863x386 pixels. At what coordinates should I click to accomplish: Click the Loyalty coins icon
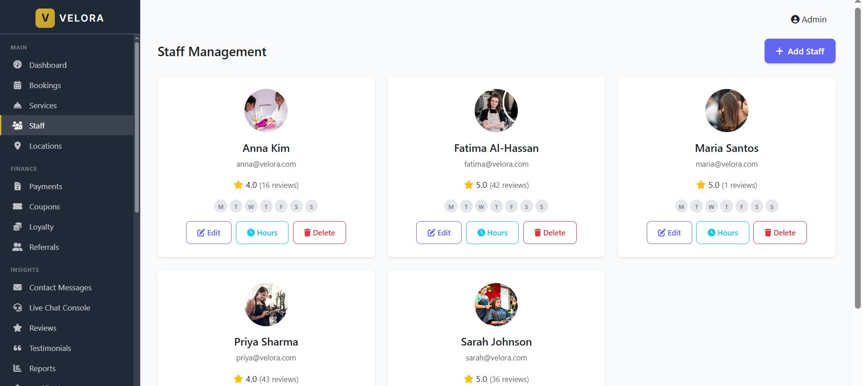tap(18, 226)
